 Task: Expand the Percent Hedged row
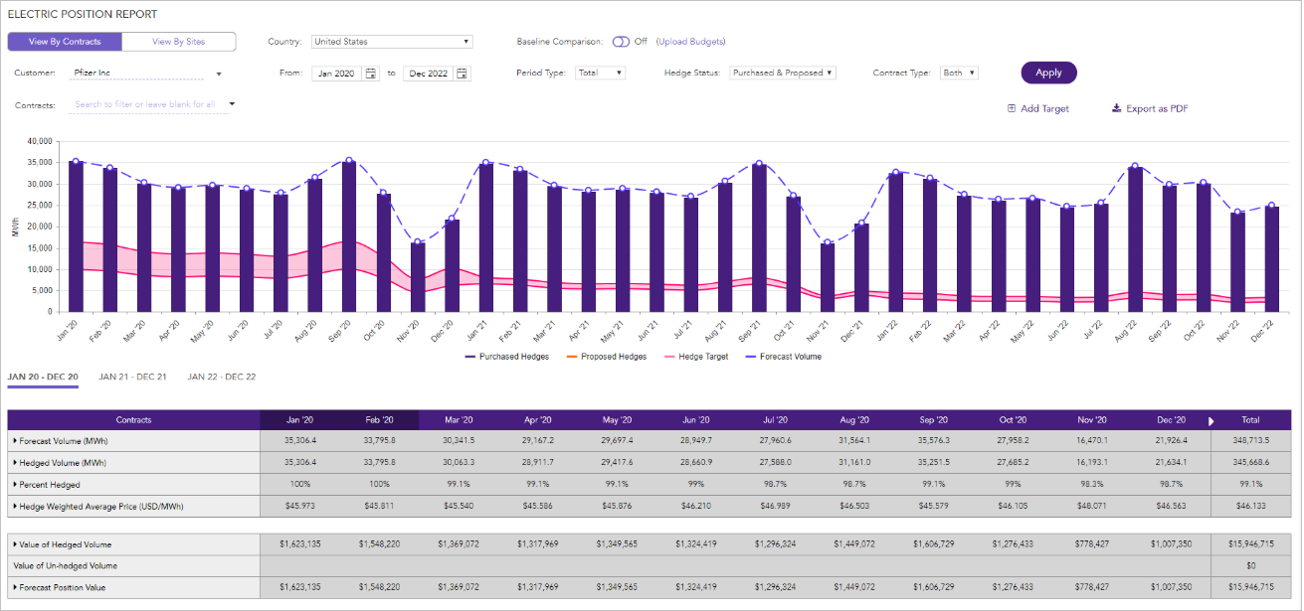tap(14, 484)
